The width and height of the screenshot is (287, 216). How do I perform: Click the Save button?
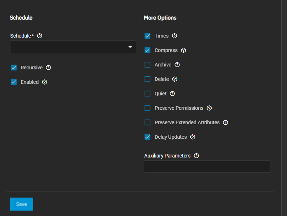tap(22, 204)
